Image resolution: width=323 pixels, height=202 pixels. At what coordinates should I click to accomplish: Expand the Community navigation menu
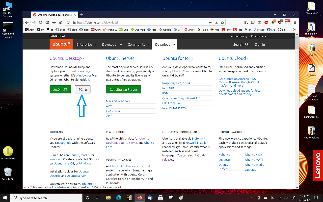(x=139, y=44)
